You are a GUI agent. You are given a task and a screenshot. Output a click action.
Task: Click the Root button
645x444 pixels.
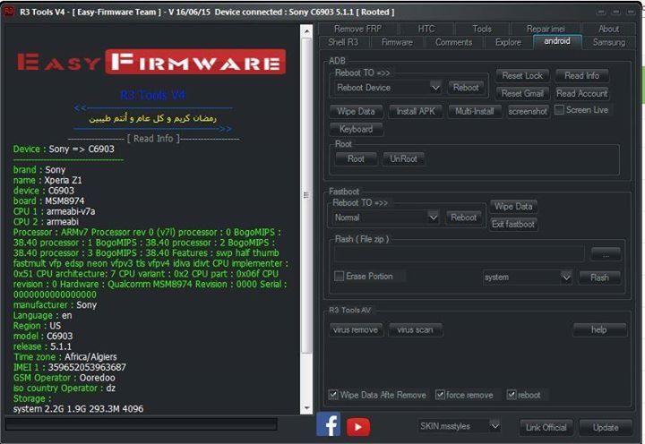click(x=356, y=158)
